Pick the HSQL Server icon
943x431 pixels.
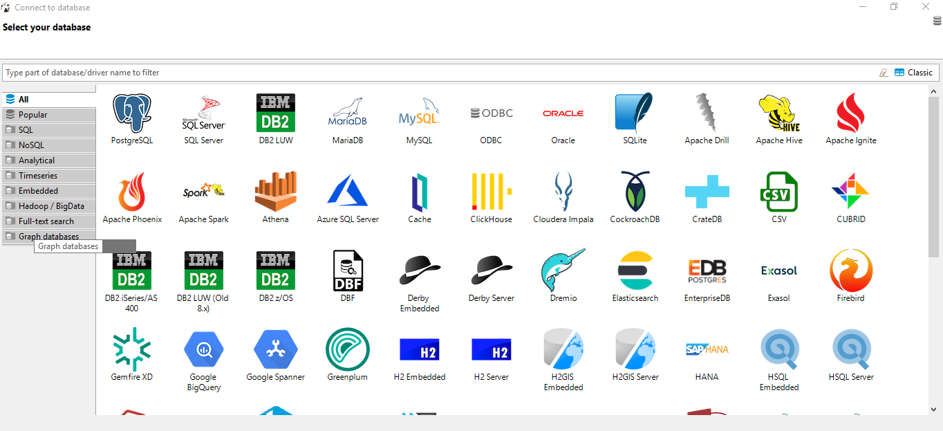(x=851, y=350)
